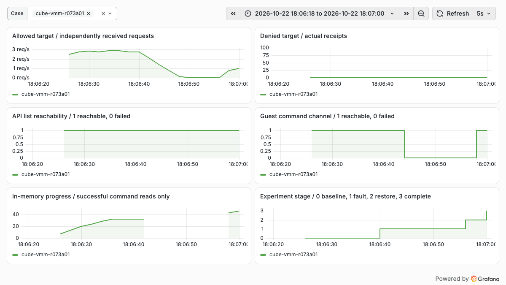The height and width of the screenshot is (285, 506).
Task: Click the Grafana logo icon in footer
Action: coord(474,279)
